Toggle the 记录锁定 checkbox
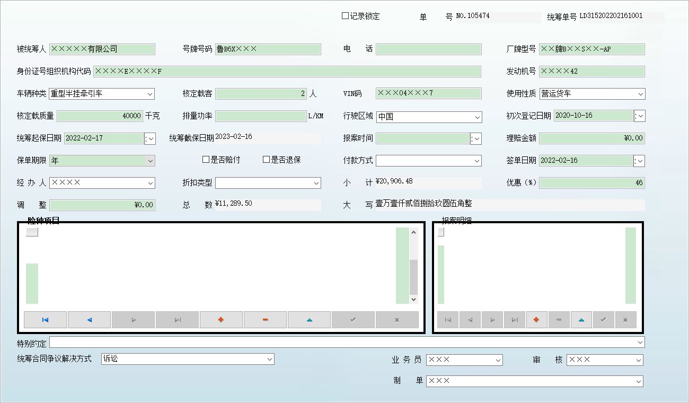Image resolution: width=689 pixels, height=403 pixels. (x=345, y=16)
